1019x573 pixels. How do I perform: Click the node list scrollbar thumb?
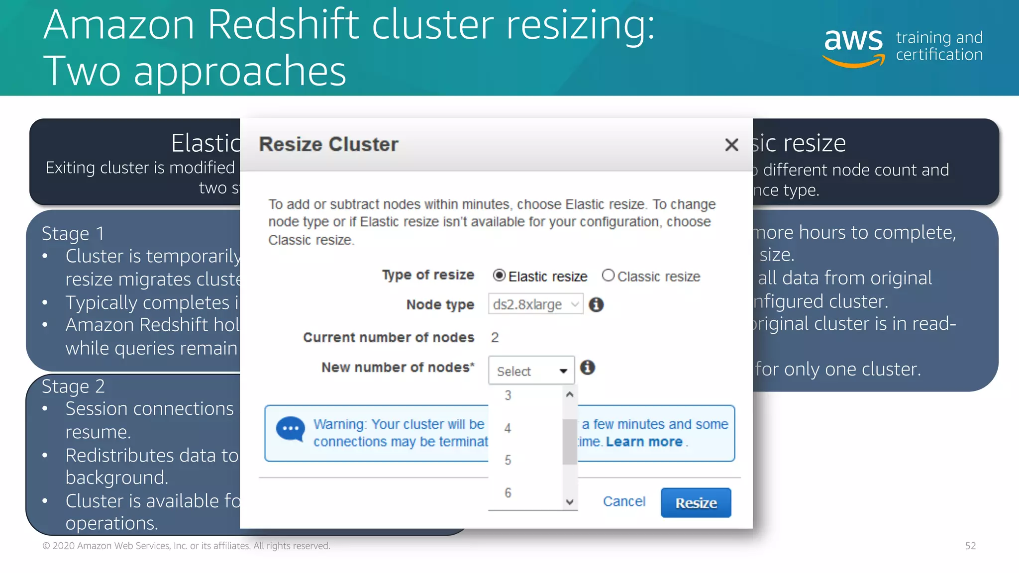[x=570, y=441]
